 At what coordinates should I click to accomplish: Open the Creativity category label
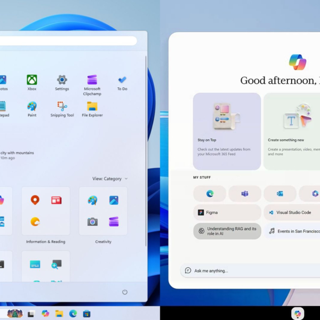(103, 242)
